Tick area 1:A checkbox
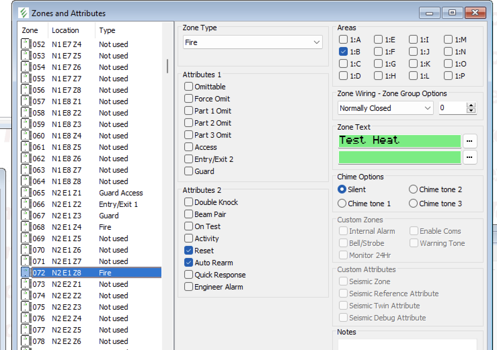The height and width of the screenshot is (350, 497). click(343, 39)
